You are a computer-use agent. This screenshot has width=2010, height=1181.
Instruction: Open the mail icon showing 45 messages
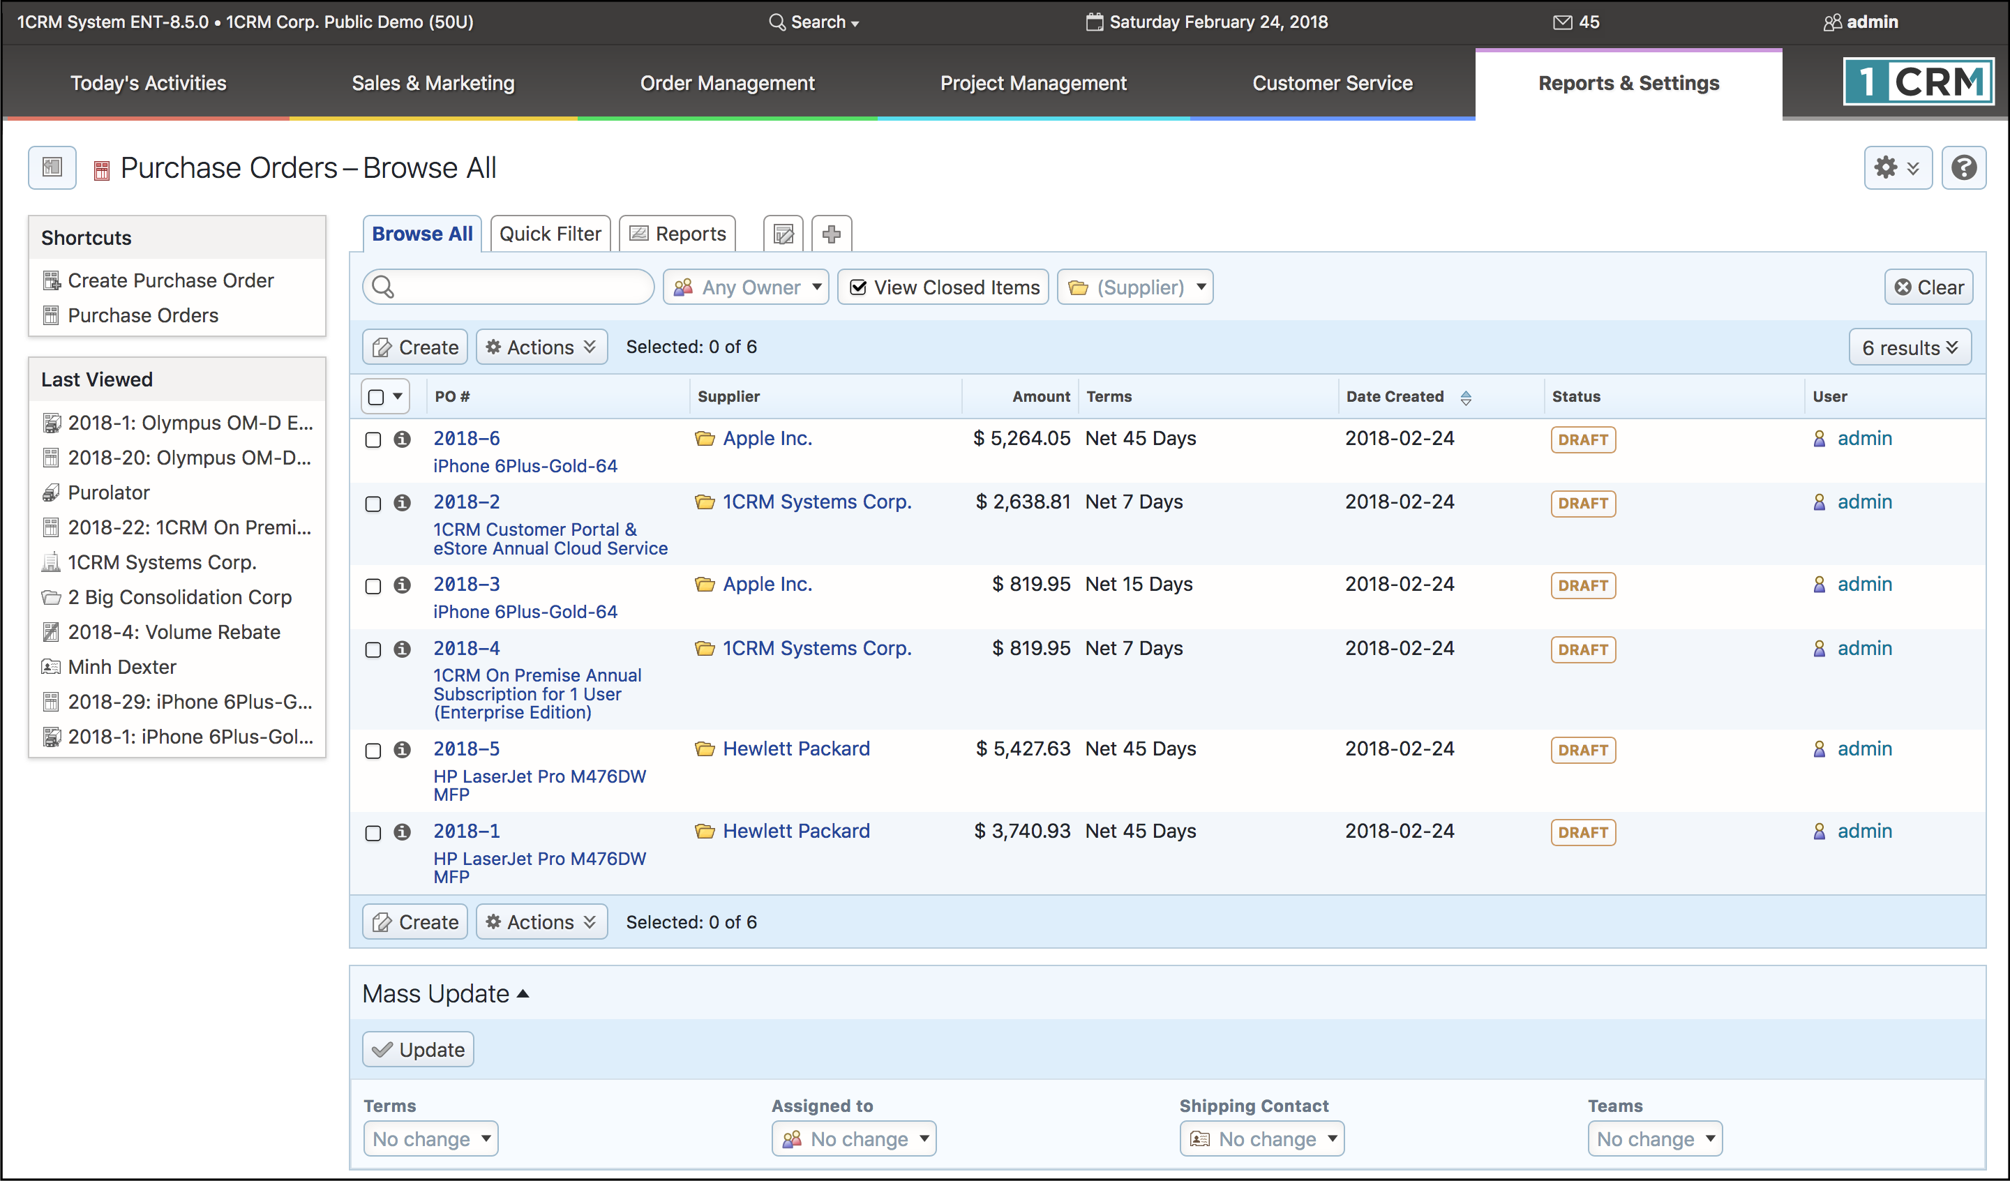click(x=1575, y=22)
